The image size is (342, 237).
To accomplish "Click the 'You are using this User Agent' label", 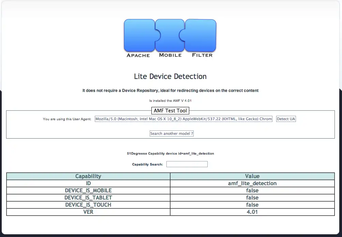I will coord(67,119).
